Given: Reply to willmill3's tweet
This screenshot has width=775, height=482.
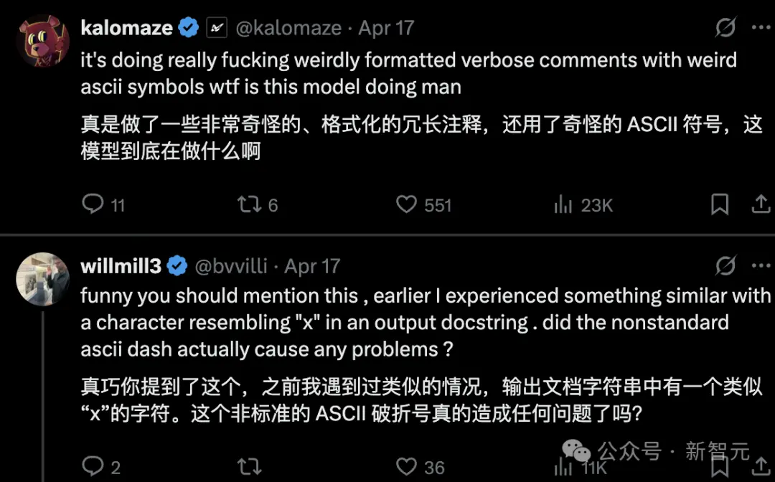Looking at the screenshot, I should (x=94, y=466).
